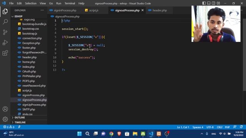Open the Go menu
The height and width of the screenshot is (138, 246).
[51, 3]
